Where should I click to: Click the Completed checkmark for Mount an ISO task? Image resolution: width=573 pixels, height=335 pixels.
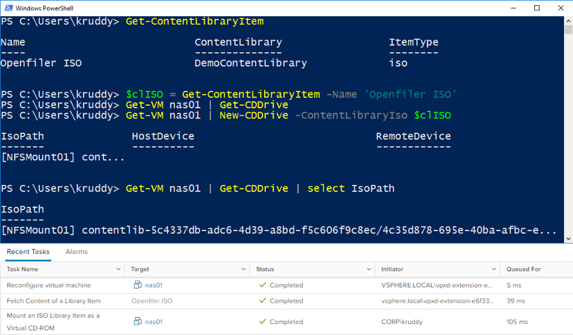coord(263,321)
